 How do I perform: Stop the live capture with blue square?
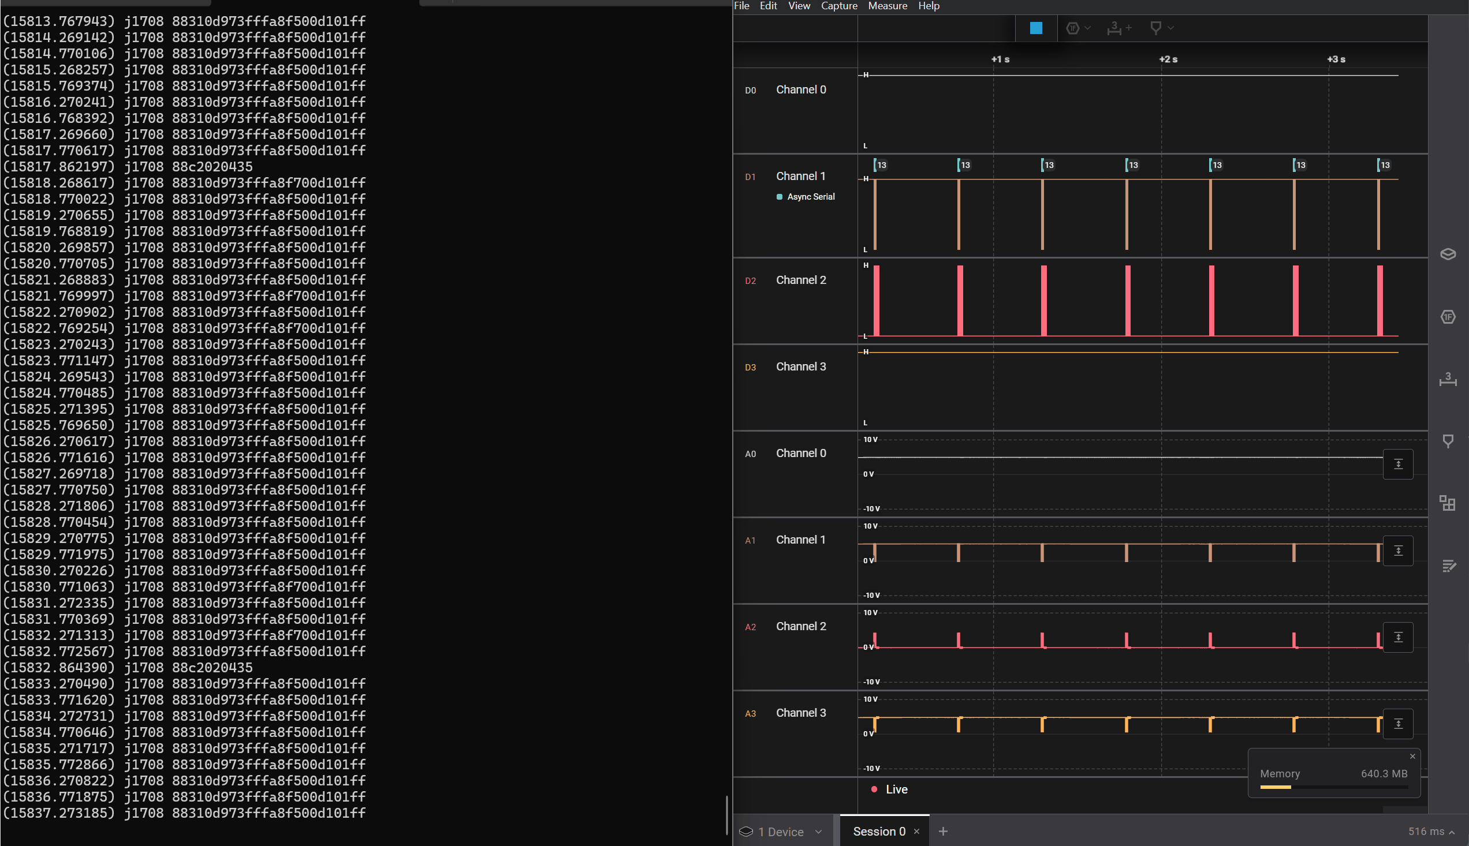pos(1035,28)
